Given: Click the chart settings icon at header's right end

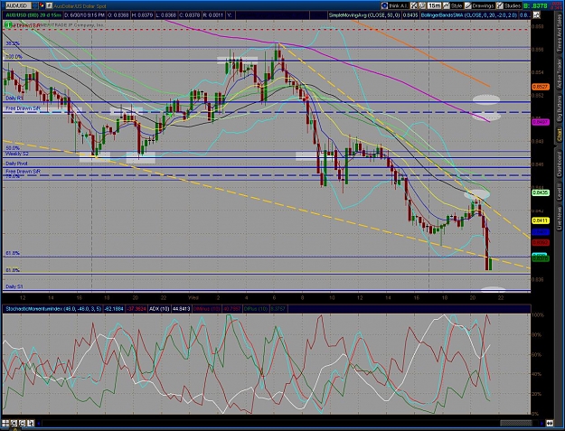Looking at the screenshot, I should click(537, 15).
